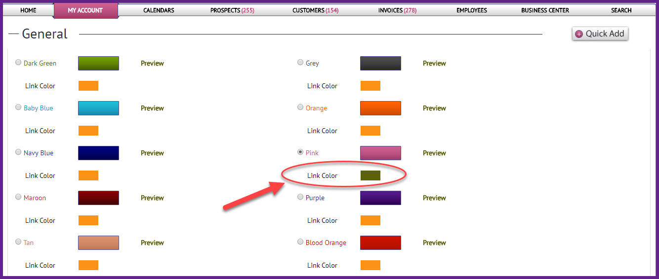
Task: Preview the Navy Blue theme
Action: coord(152,153)
